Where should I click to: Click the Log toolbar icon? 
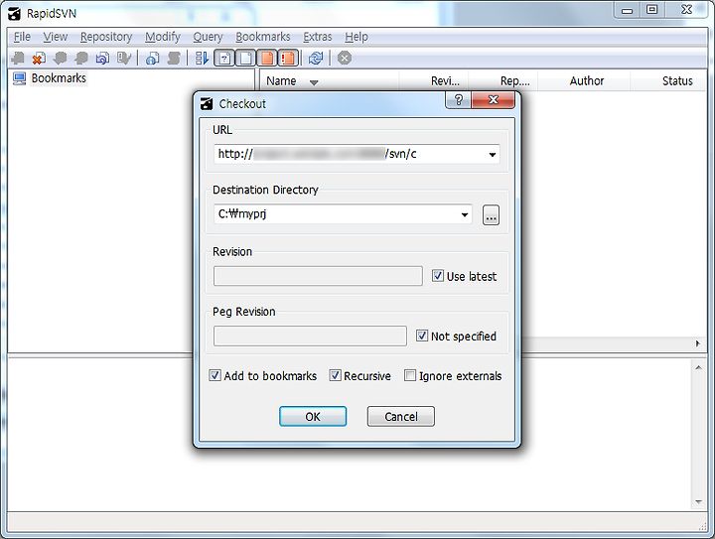[x=174, y=58]
